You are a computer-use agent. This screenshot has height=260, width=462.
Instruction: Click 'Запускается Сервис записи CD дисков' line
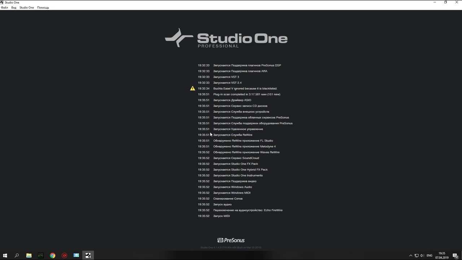tap(240, 106)
